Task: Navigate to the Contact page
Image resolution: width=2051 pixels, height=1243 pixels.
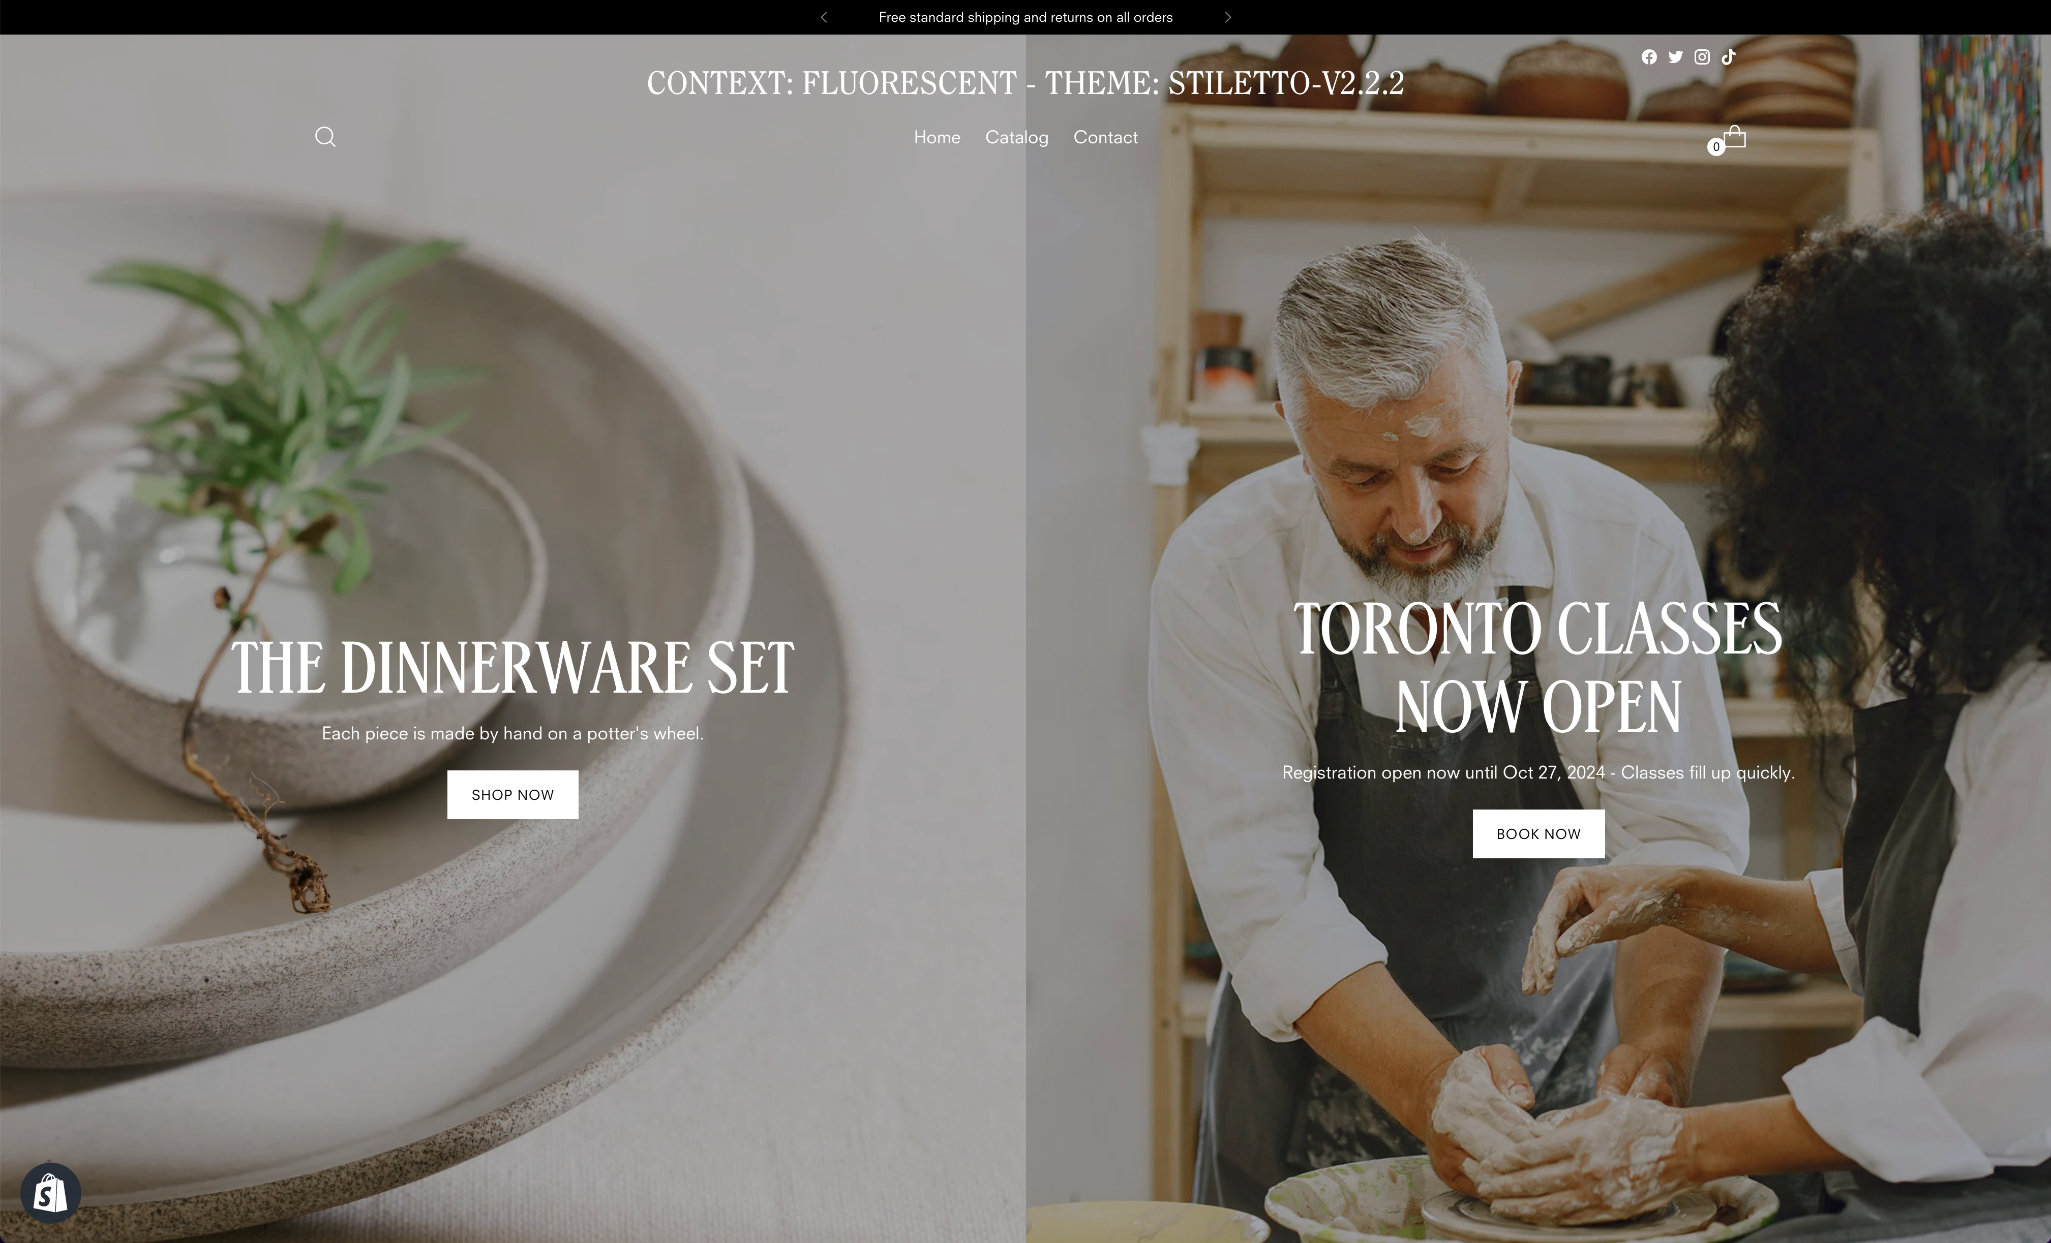Action: 1105,137
